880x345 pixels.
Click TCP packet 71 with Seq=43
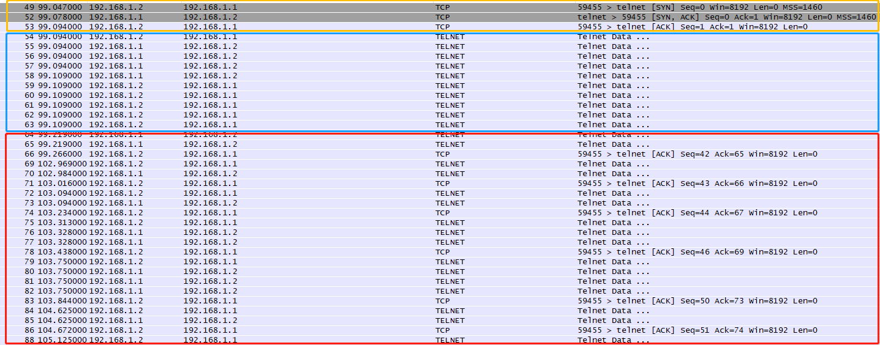coord(429,184)
